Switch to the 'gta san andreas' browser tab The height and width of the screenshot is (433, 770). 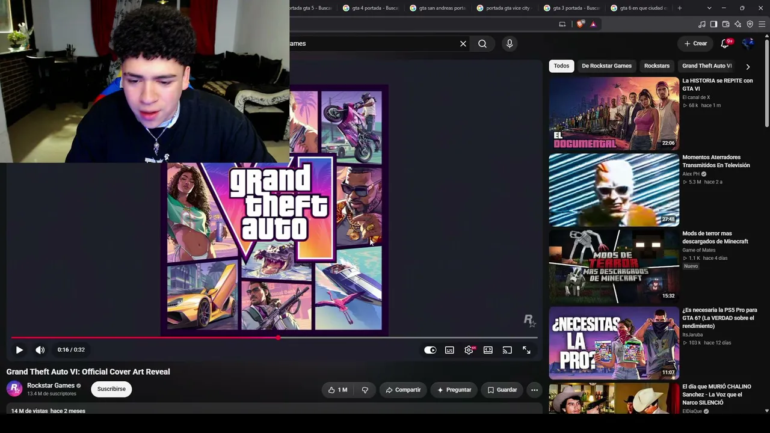pos(437,8)
